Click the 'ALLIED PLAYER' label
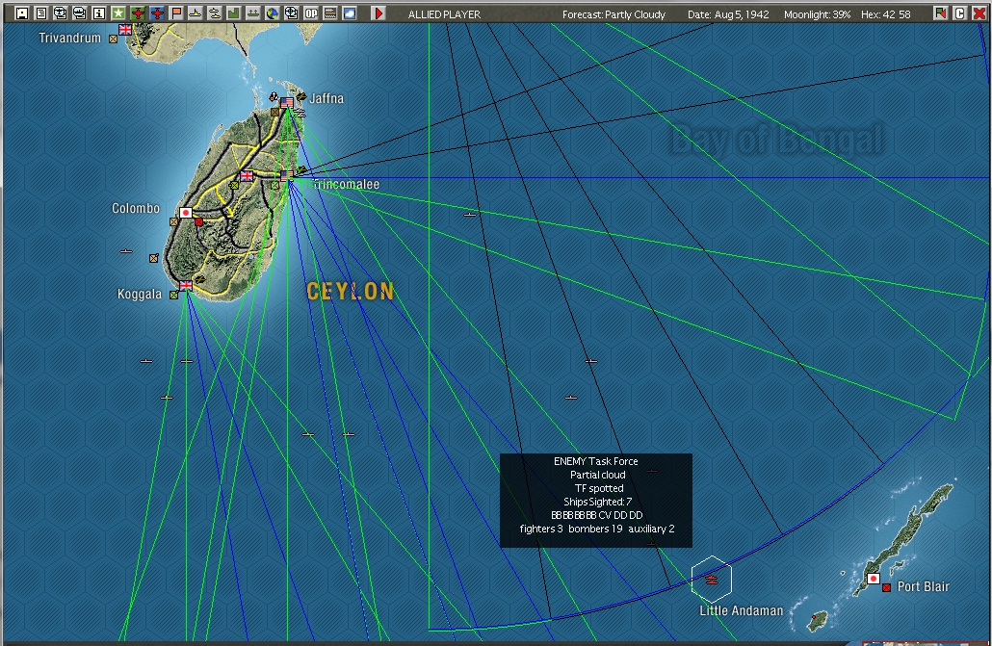Screen dimensions: 992x646 (444, 13)
